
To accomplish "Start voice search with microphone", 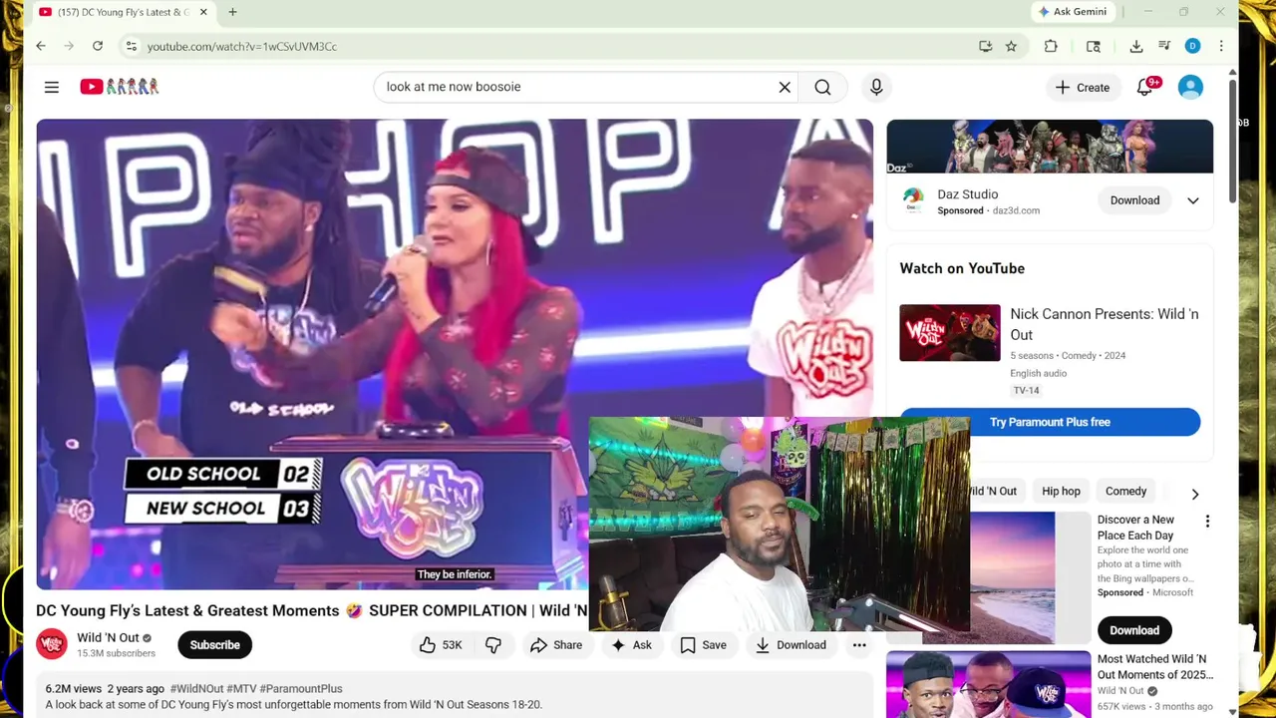I will [x=876, y=87].
